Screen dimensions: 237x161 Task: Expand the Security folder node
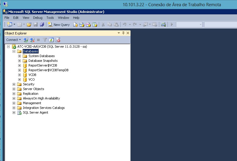click(x=14, y=84)
